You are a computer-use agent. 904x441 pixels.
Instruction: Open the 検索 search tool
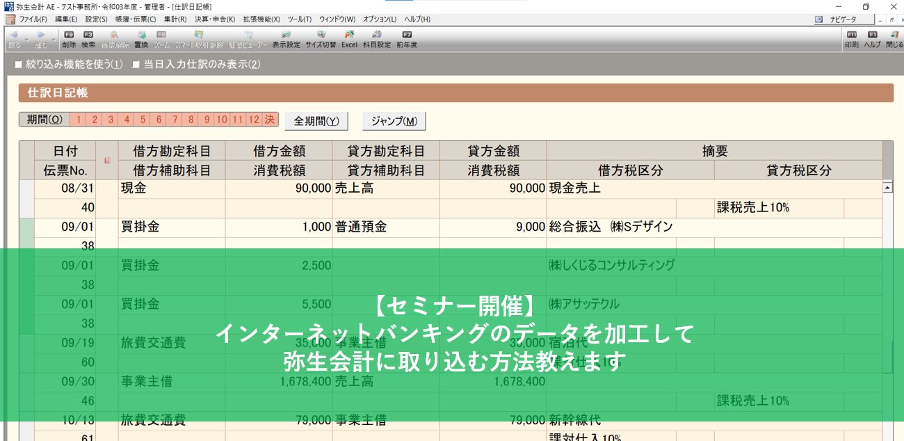[x=88, y=39]
